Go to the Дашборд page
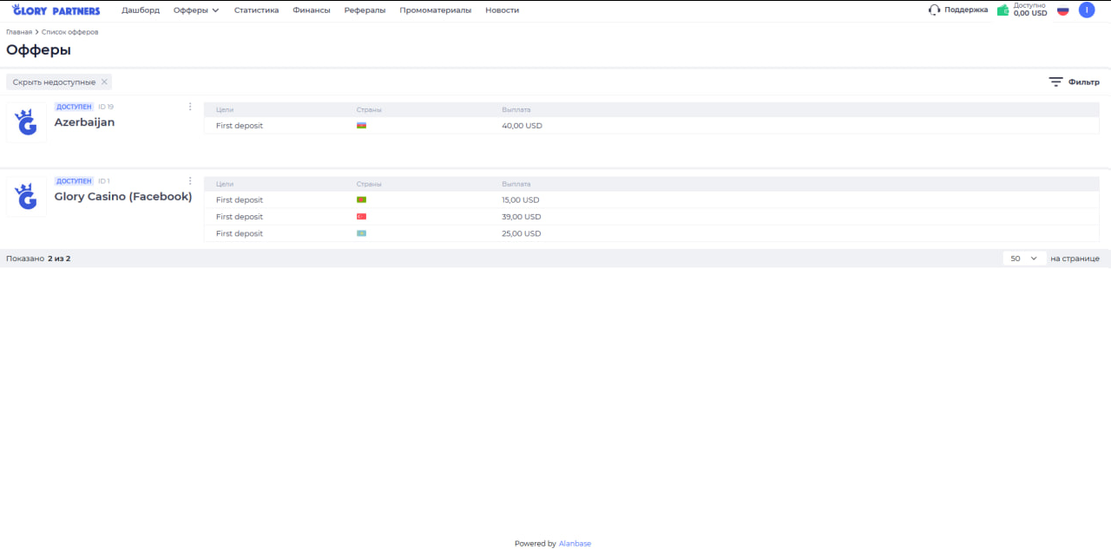 (141, 10)
